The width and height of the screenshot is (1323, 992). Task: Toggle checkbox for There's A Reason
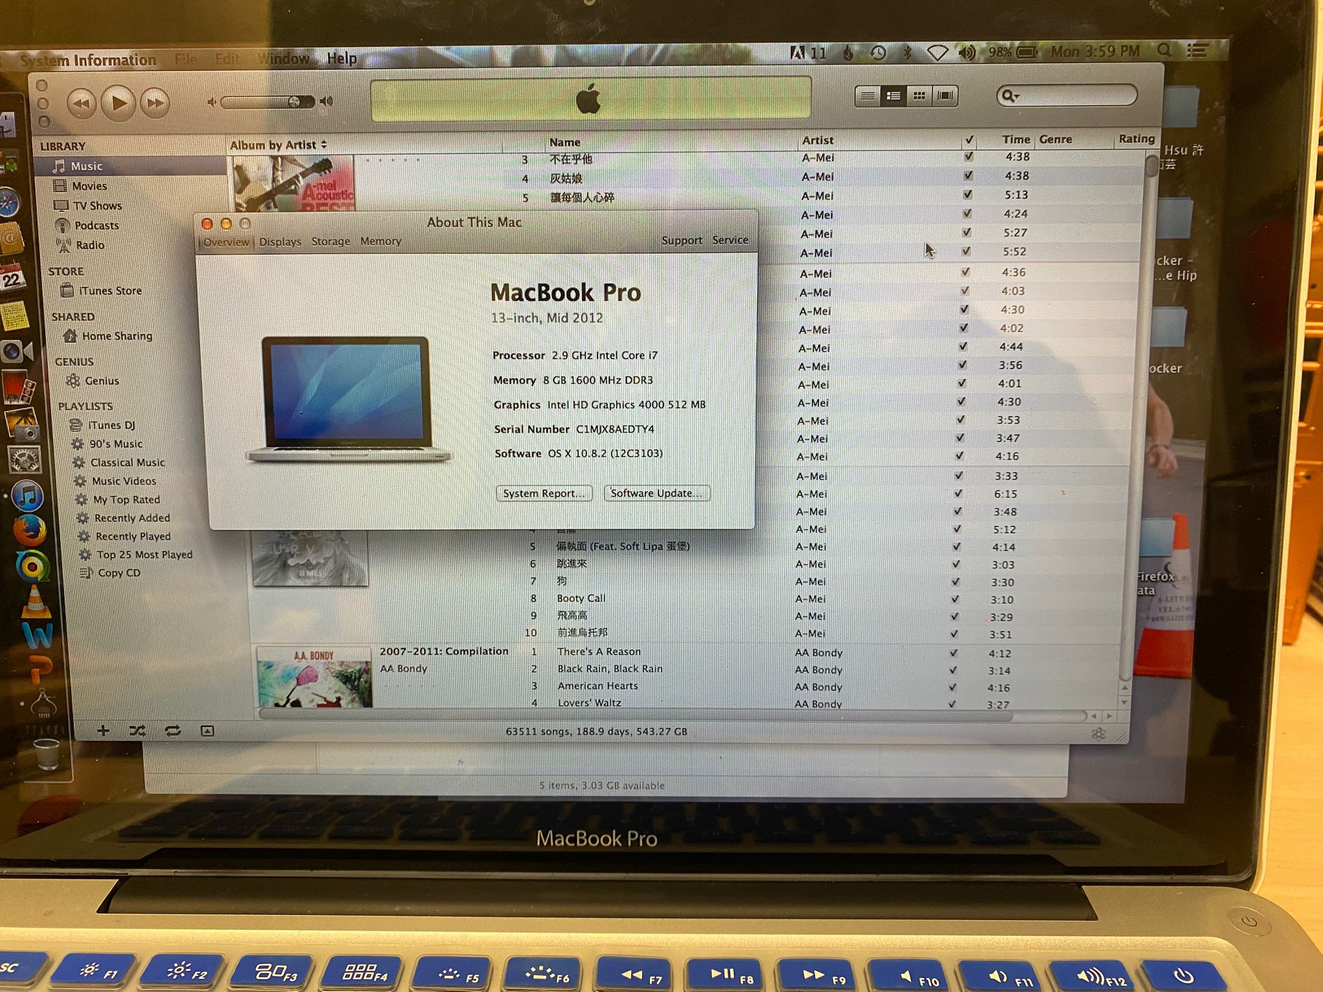click(953, 653)
